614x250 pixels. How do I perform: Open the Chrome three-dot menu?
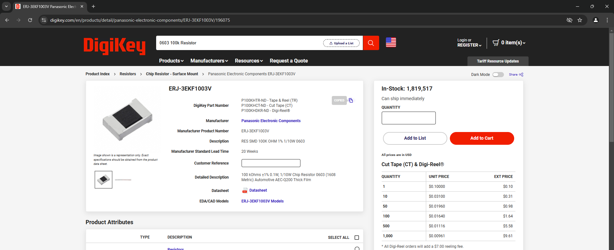pos(607,20)
